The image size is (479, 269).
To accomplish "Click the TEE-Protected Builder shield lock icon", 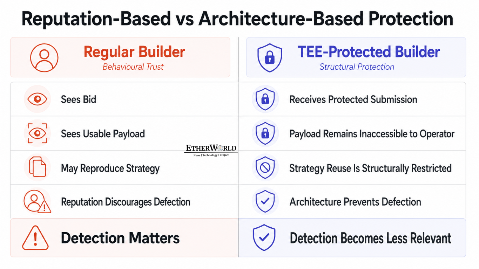I will click(269, 58).
